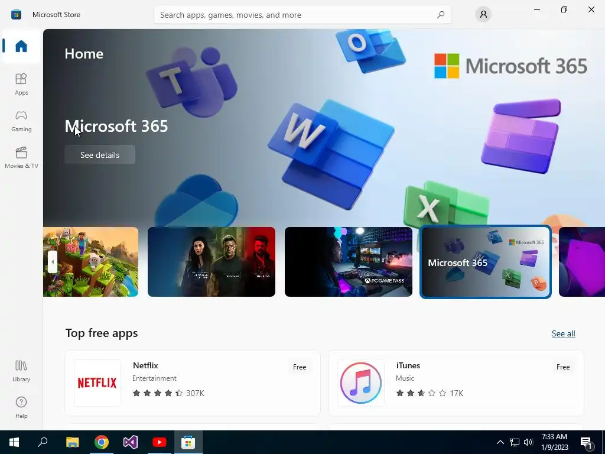The width and height of the screenshot is (605, 454).
Task: Show hidden system tray icons
Action: tap(500, 442)
